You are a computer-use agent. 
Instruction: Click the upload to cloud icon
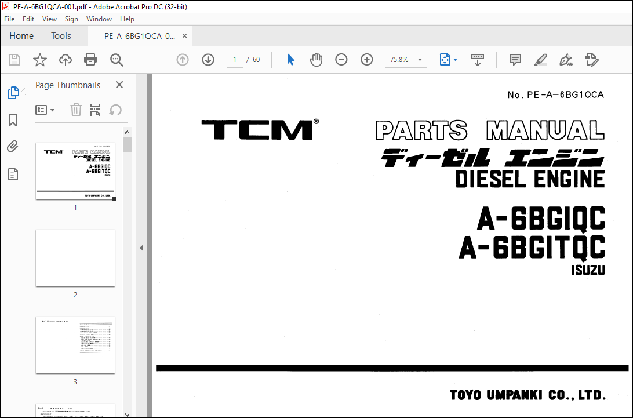point(65,60)
